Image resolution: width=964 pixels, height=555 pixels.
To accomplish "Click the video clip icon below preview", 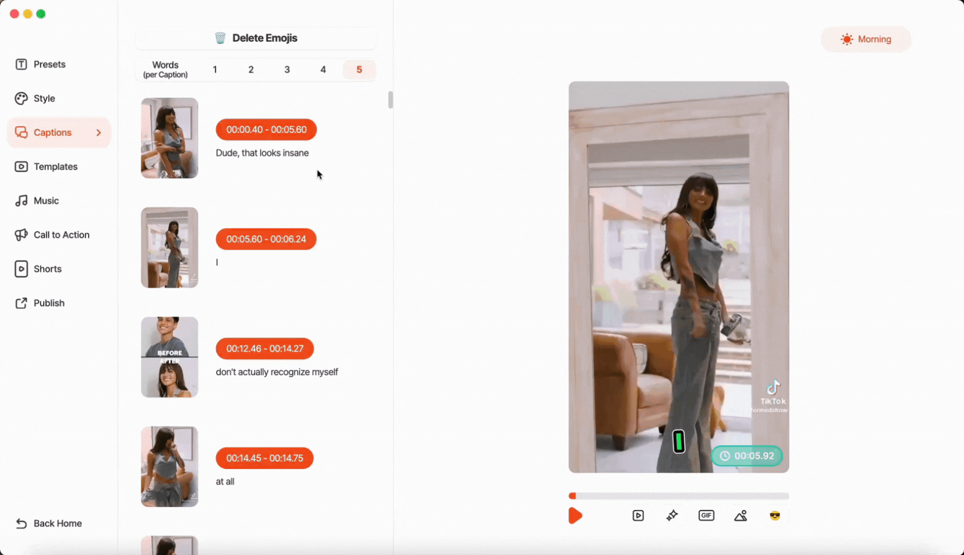I will click(x=638, y=515).
